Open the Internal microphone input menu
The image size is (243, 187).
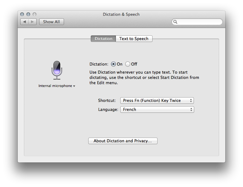pos(57,86)
